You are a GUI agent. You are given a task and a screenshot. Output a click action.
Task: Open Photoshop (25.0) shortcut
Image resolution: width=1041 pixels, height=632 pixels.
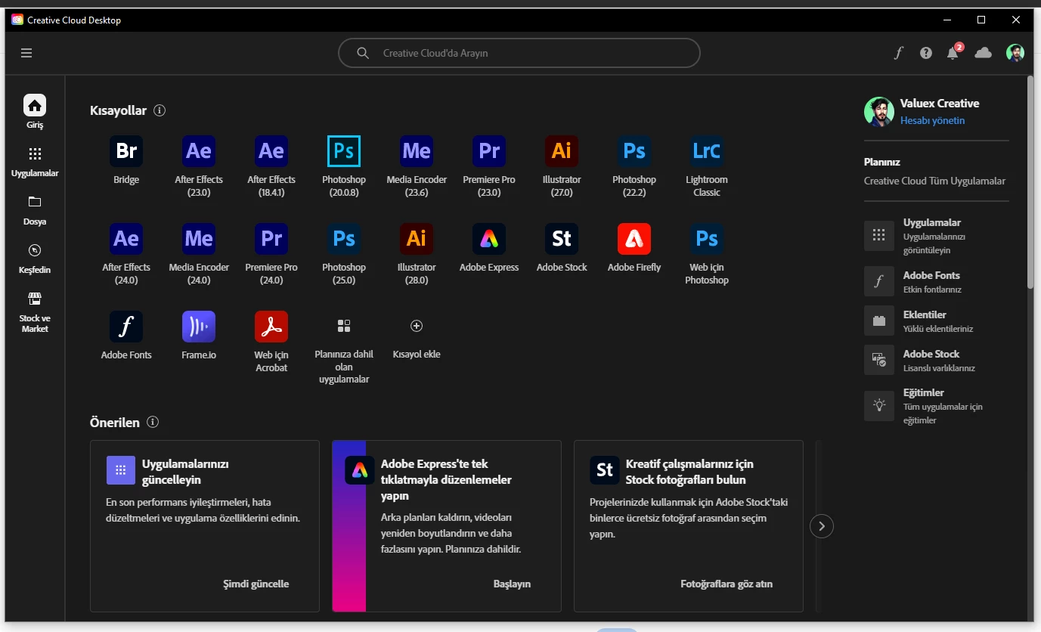[344, 239]
